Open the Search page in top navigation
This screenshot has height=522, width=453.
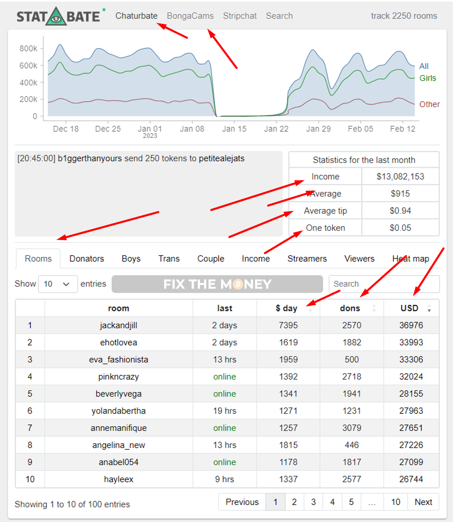click(279, 16)
